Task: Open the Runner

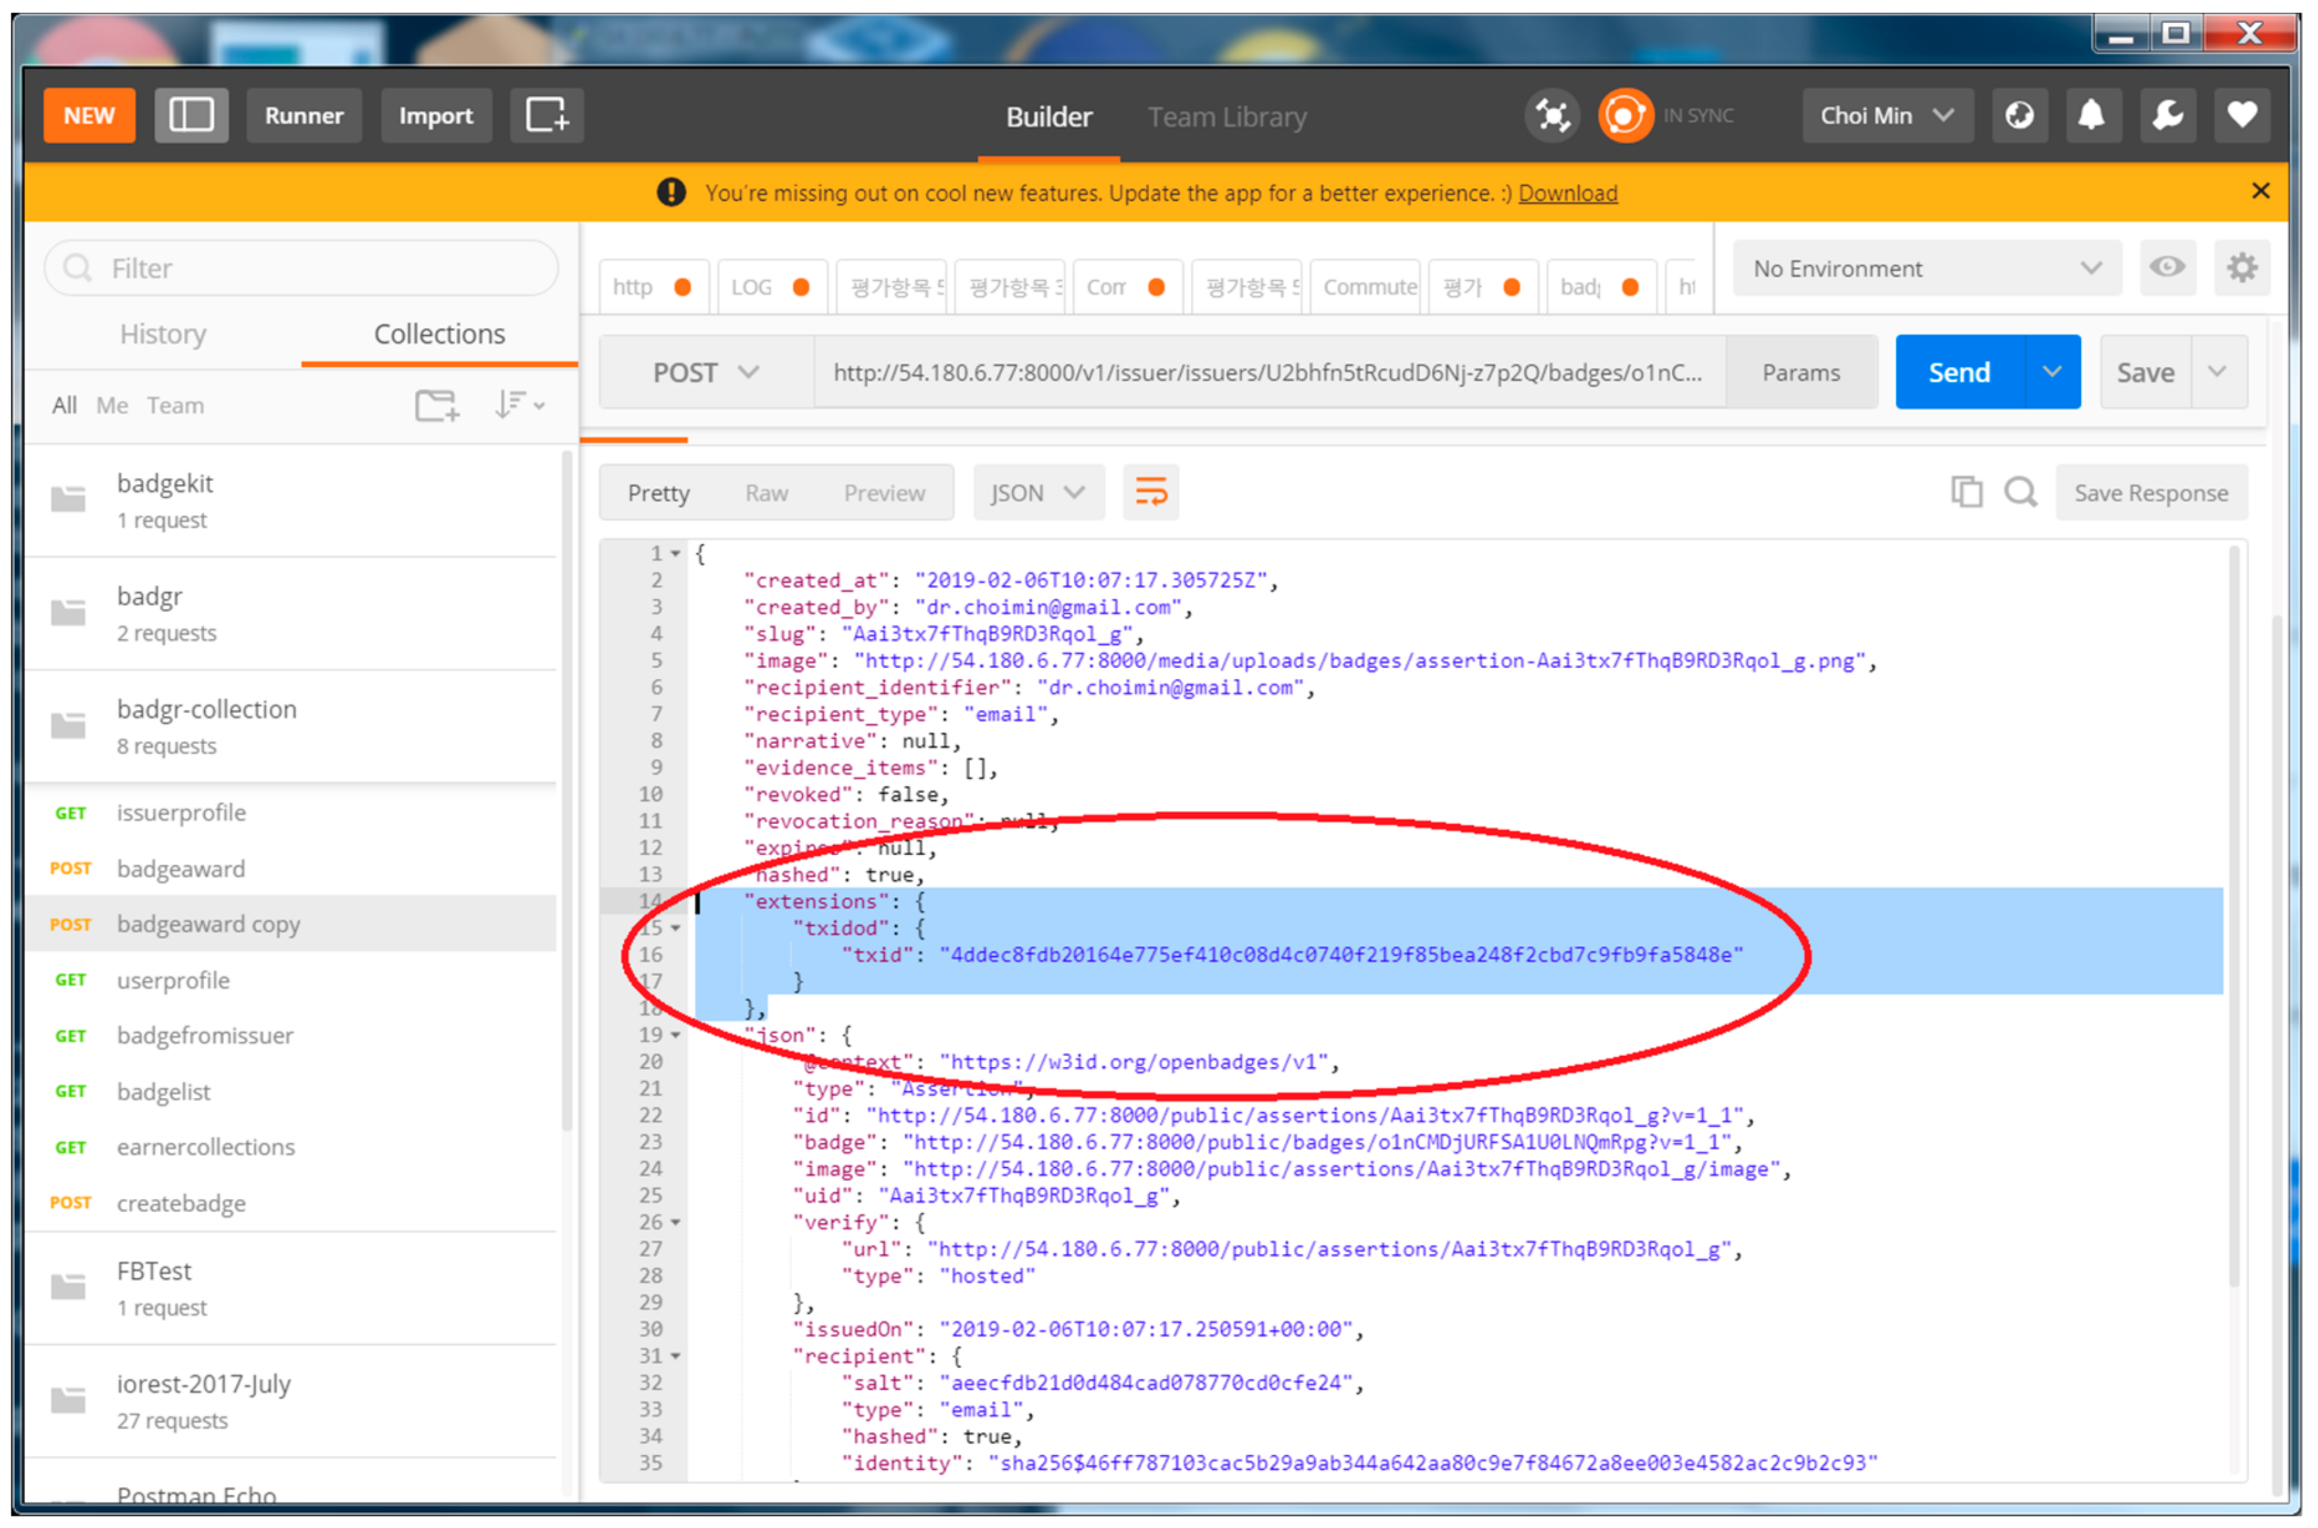Action: pyautogui.click(x=304, y=116)
